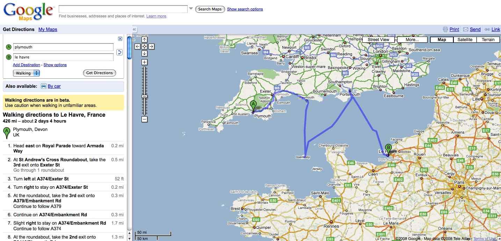Switch map to Terrain view
The width and height of the screenshot is (501, 241).
(x=488, y=40)
